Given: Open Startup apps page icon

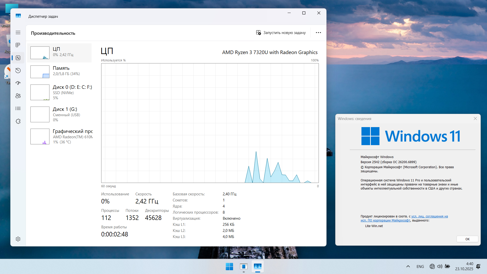Looking at the screenshot, I should click(x=18, y=83).
